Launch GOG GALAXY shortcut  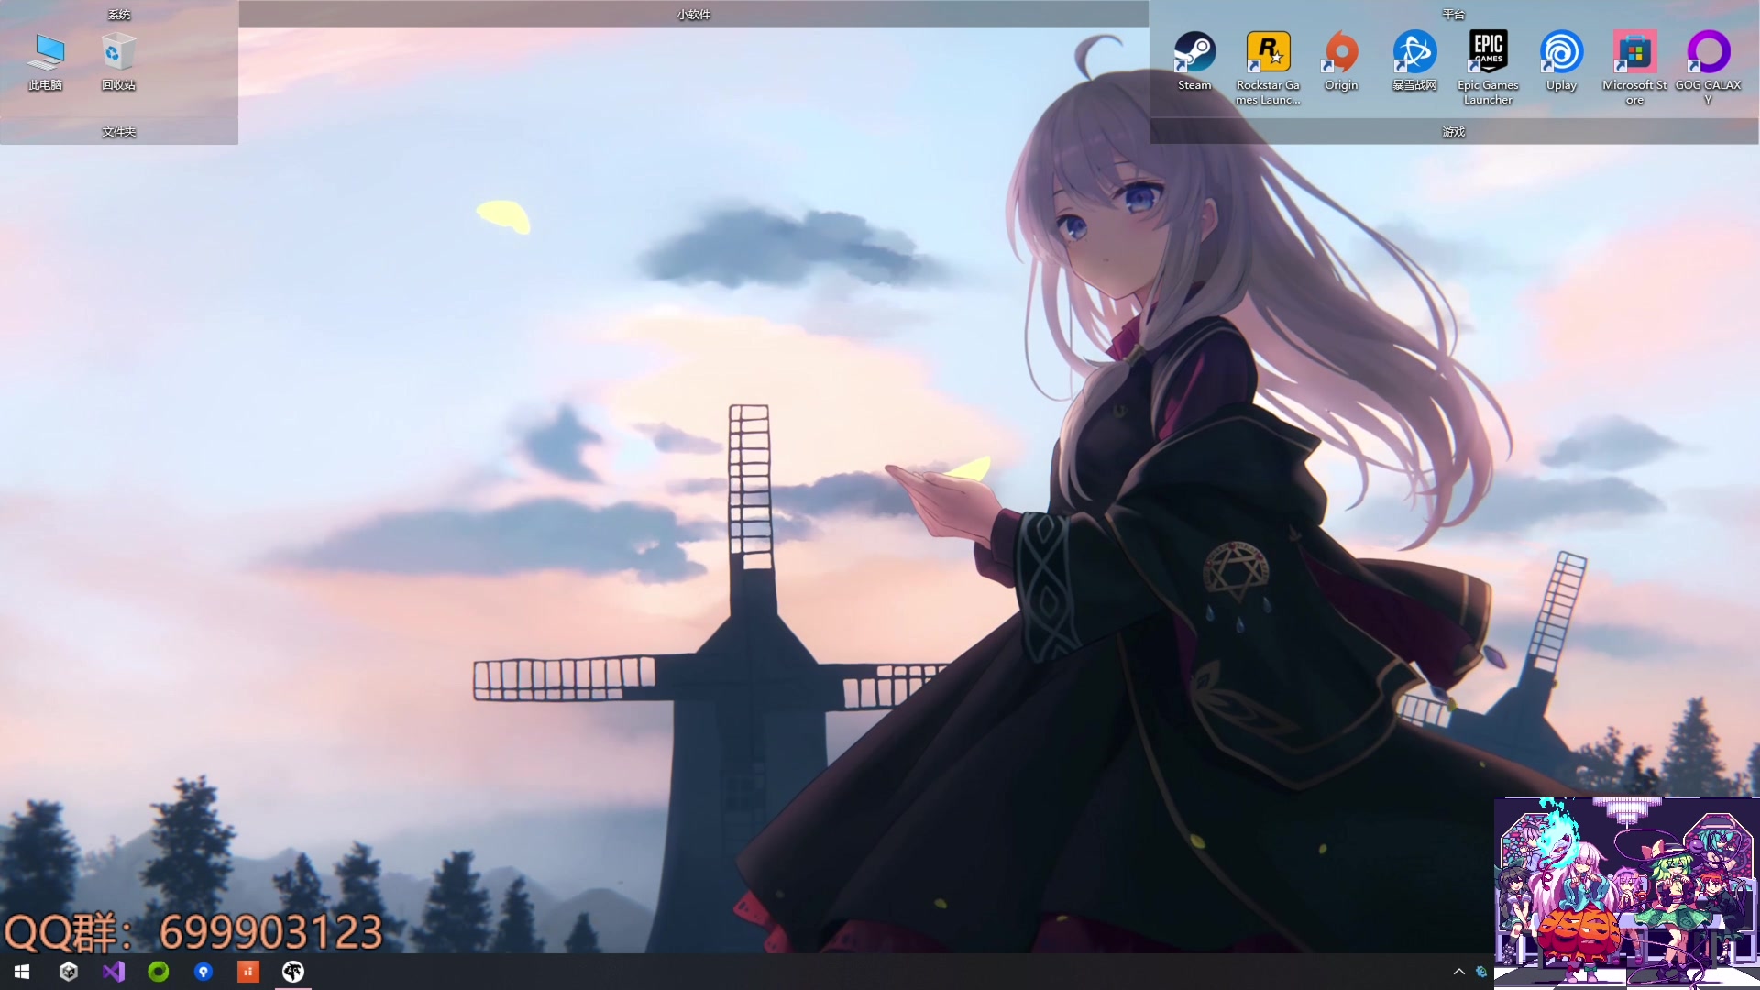click(x=1708, y=53)
